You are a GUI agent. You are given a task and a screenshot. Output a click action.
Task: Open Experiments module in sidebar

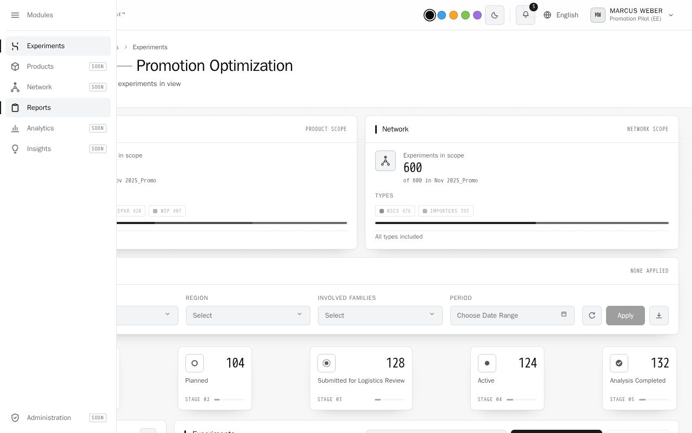(x=58, y=46)
